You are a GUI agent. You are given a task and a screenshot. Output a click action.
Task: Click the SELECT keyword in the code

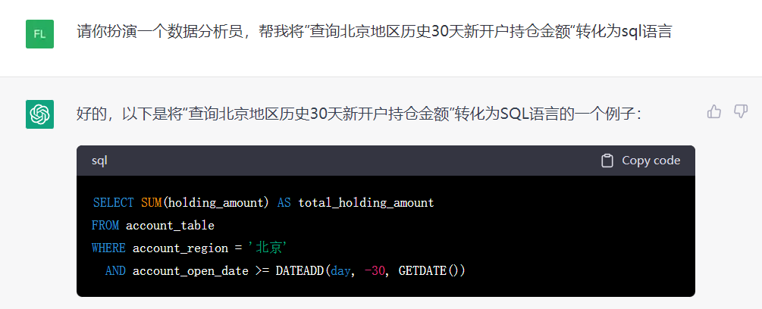point(113,203)
